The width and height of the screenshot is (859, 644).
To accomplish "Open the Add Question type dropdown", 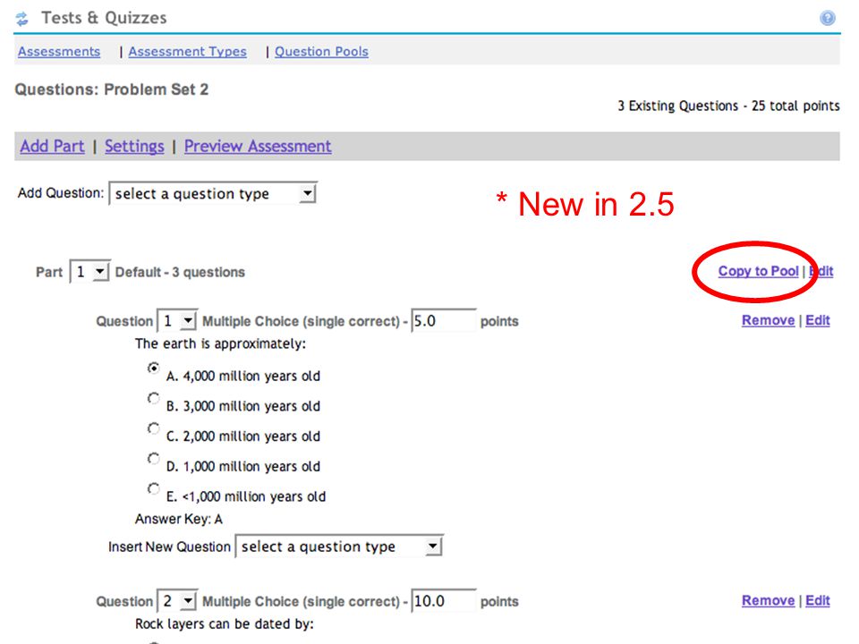I will tap(213, 193).
